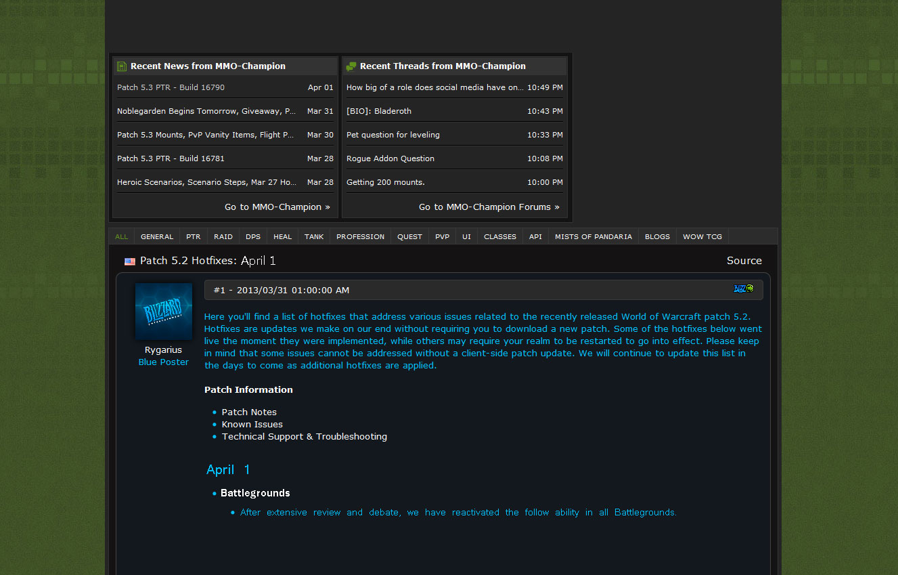Image resolution: width=898 pixels, height=575 pixels.
Task: Click the '10:00 PM' thread time
Action: [545, 182]
